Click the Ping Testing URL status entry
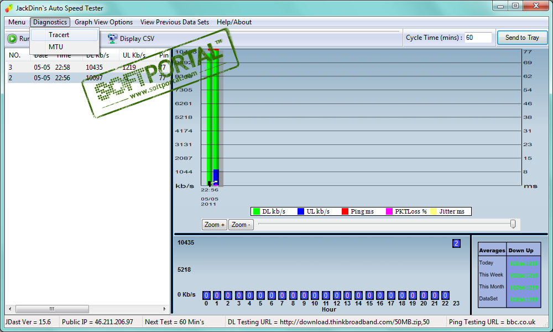Viewport: 553px width, 332px height. 492,322
